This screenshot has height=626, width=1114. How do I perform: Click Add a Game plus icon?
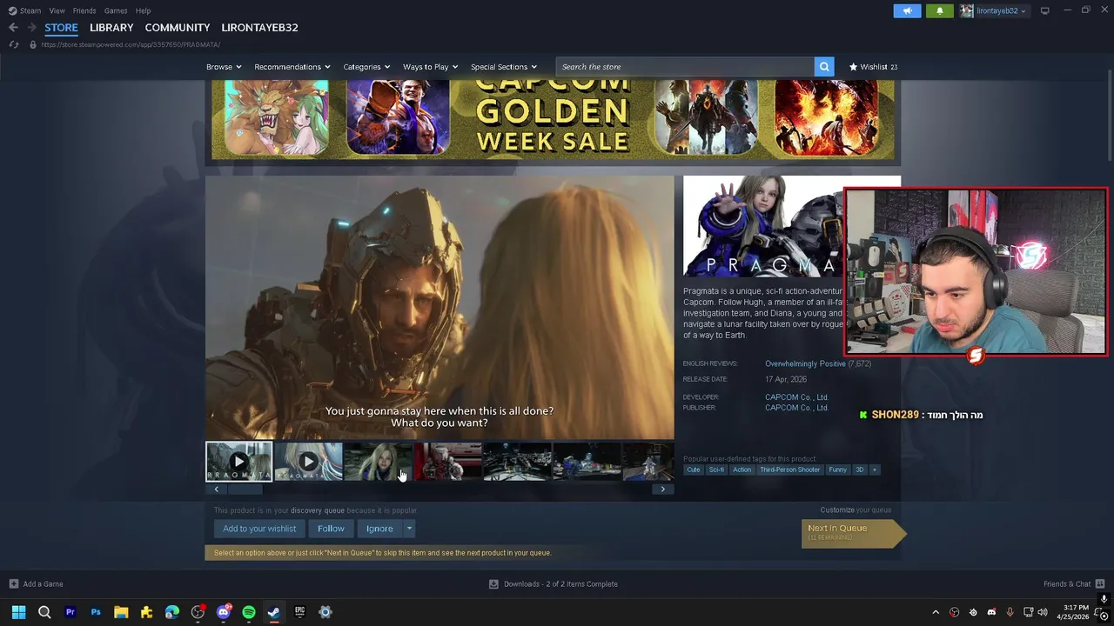pos(13,584)
